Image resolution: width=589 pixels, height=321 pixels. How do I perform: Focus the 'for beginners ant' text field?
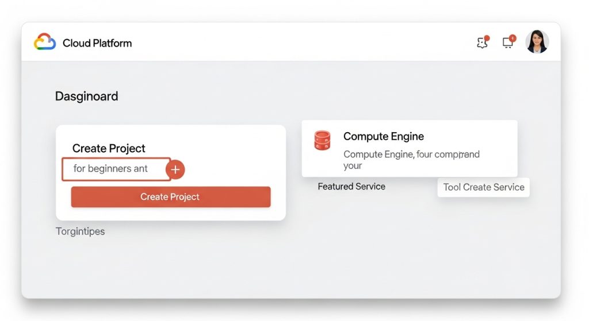pos(115,169)
